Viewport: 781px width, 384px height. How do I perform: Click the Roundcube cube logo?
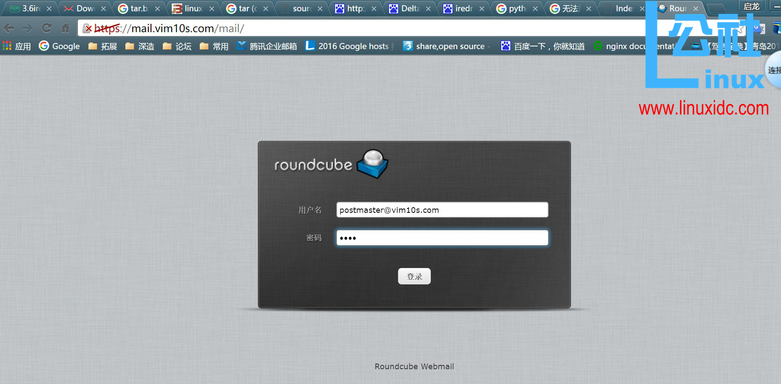point(372,164)
